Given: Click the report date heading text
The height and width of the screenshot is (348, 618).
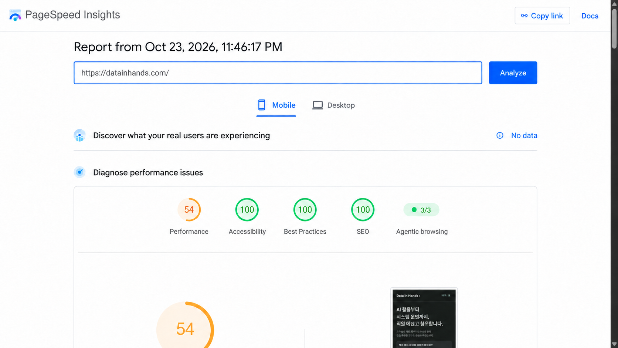Looking at the screenshot, I should [x=178, y=47].
